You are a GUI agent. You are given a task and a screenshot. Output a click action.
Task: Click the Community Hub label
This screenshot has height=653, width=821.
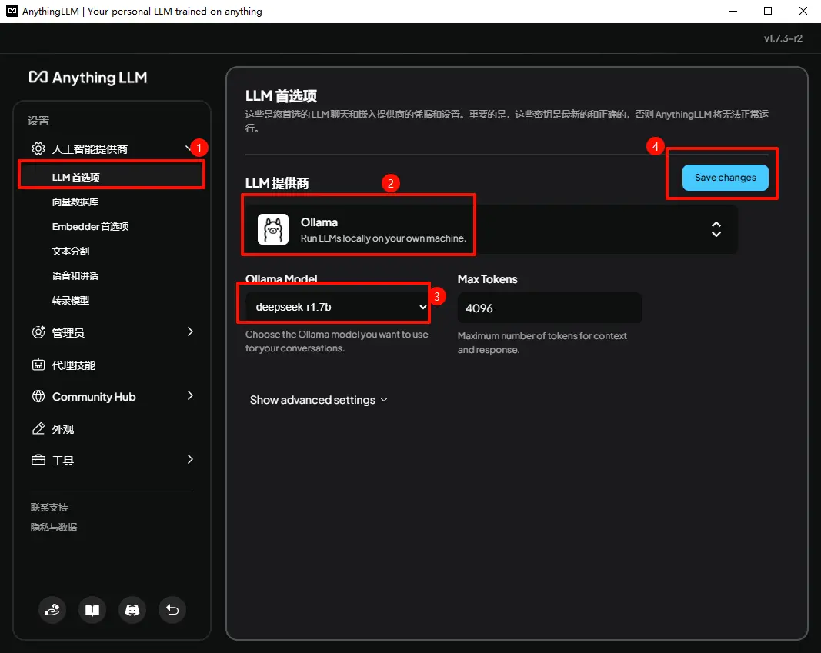(x=94, y=397)
